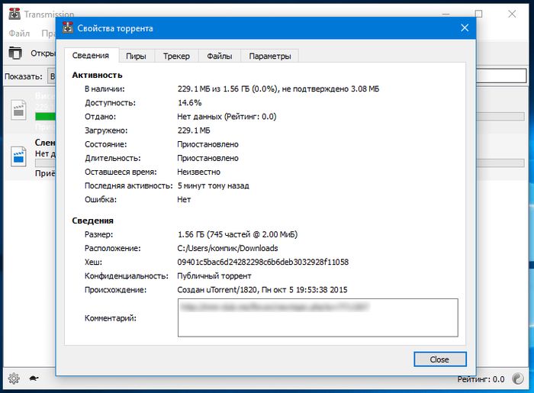Open the Файл menu
This screenshot has height=393, width=534.
19,34
